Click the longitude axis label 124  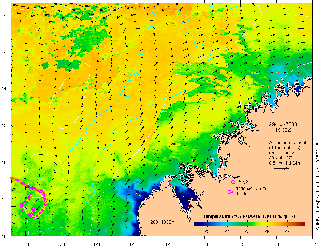pos(205,244)
